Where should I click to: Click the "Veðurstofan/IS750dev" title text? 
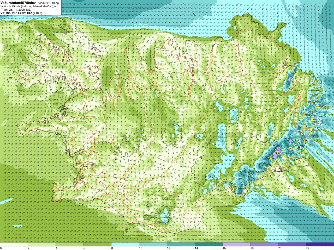pos(18,3)
